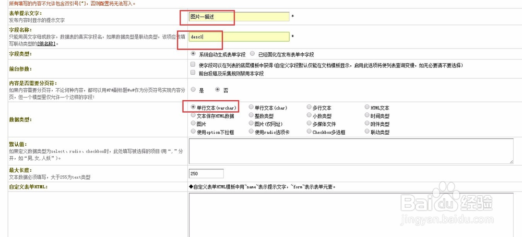Click the 最大长度 label text
Viewport: 522px width, 237px height.
21,170
